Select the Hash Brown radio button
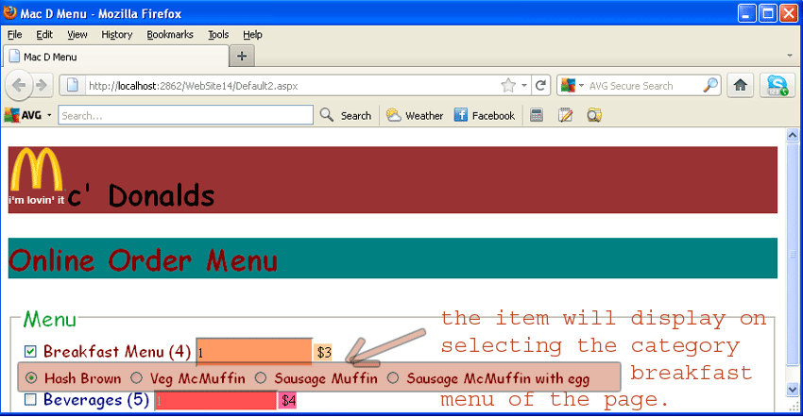The width and height of the screenshot is (803, 417). pyautogui.click(x=31, y=378)
